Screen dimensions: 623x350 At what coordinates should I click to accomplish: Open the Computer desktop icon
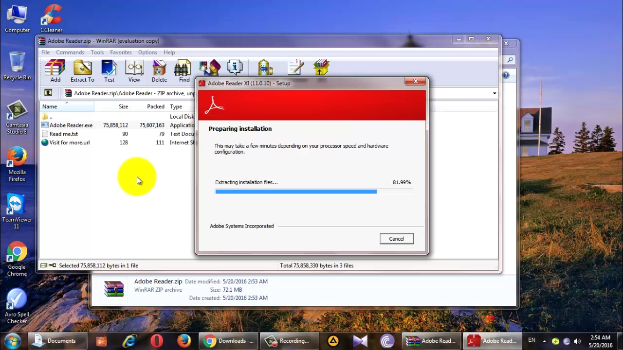coord(17,19)
